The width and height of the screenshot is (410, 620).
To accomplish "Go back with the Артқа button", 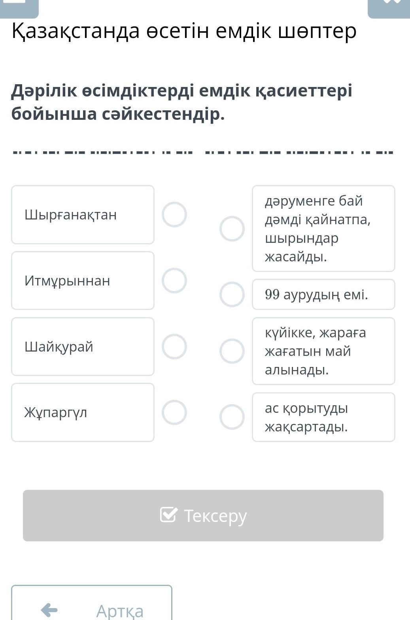I will pos(92,605).
